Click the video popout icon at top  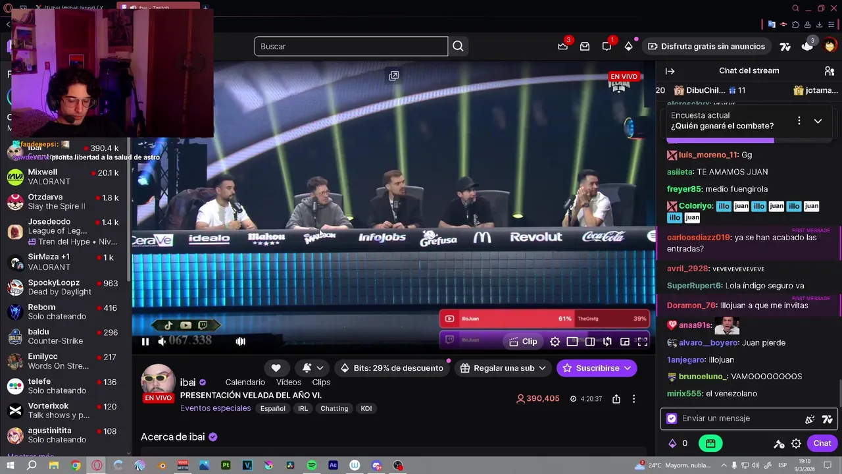[x=393, y=76]
